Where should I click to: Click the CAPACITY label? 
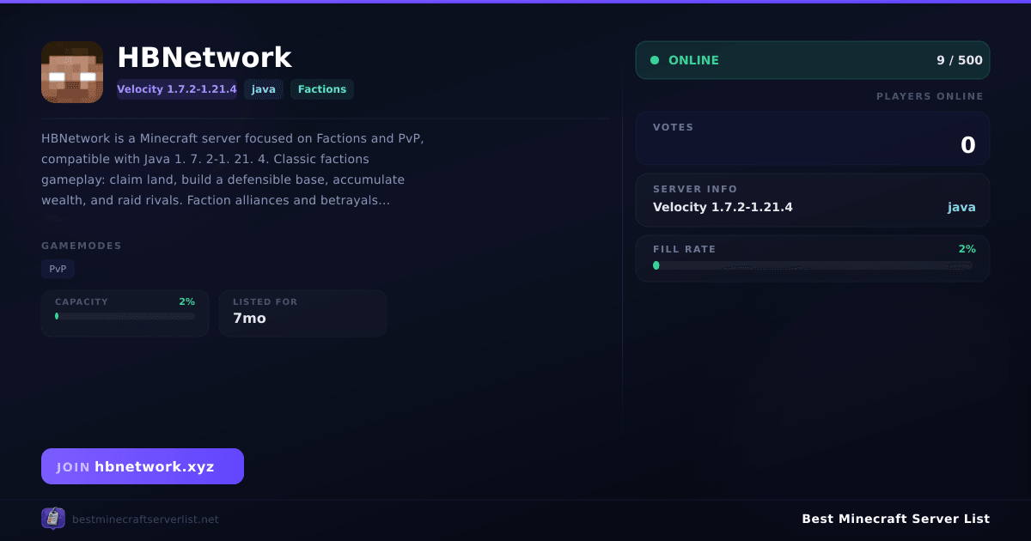coord(82,301)
